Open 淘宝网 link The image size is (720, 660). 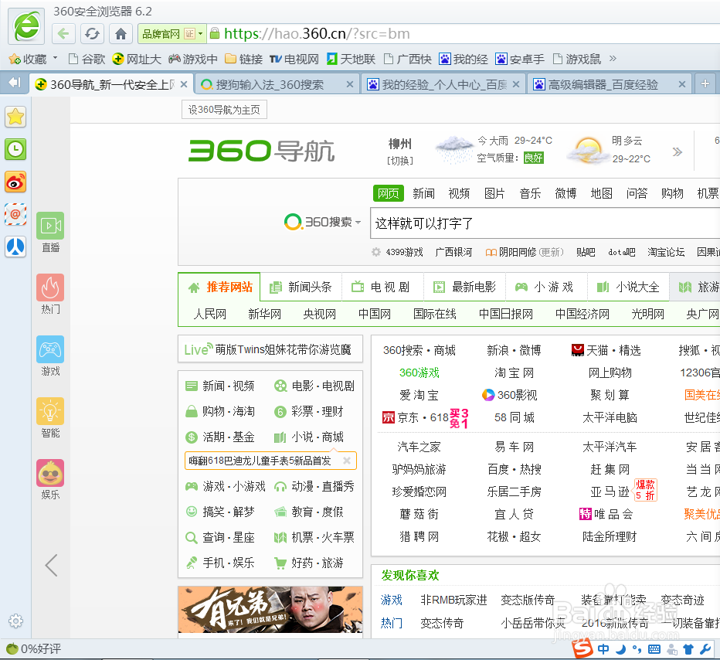point(515,373)
